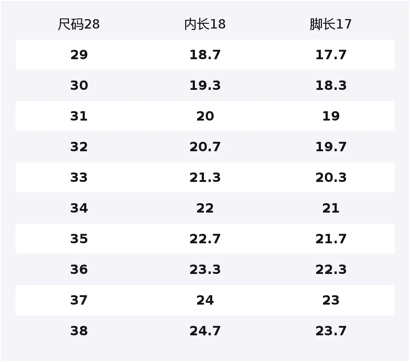Click size 33 in the size column
This screenshot has width=410, height=362.
point(79,178)
